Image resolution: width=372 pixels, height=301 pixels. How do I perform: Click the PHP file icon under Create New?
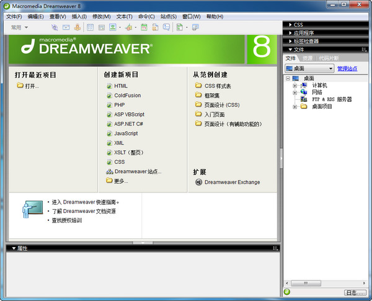point(109,105)
